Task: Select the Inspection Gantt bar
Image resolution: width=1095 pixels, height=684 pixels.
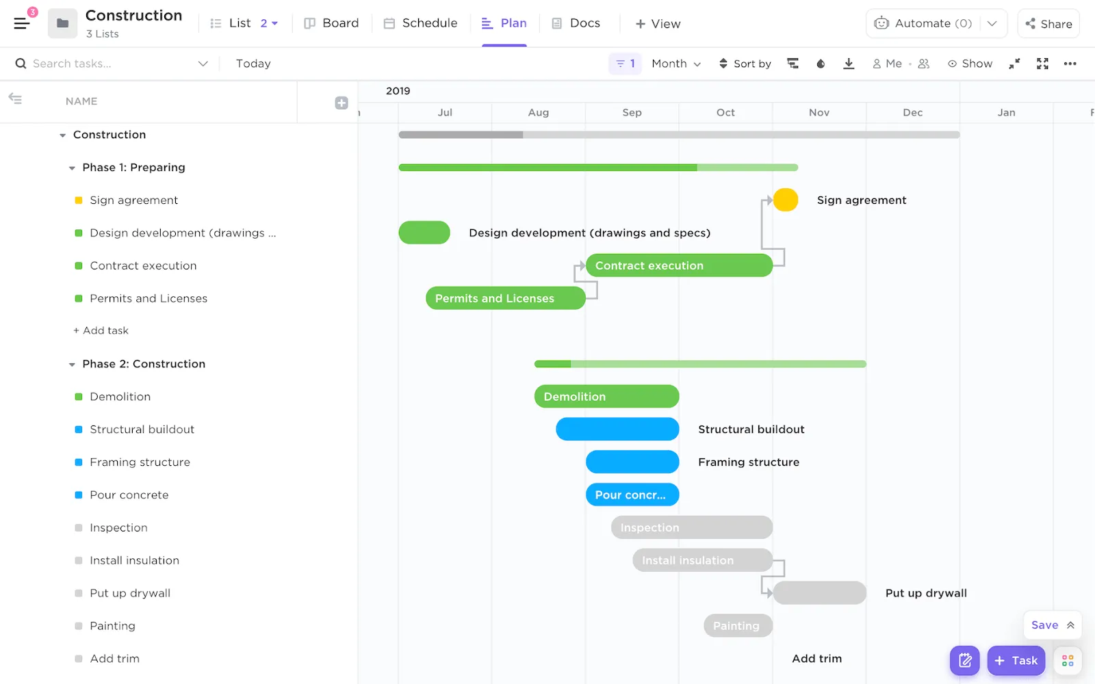Action: (692, 527)
